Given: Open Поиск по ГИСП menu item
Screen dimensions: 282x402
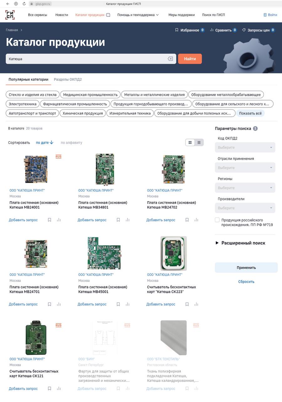Looking at the screenshot, I should 213,15.
